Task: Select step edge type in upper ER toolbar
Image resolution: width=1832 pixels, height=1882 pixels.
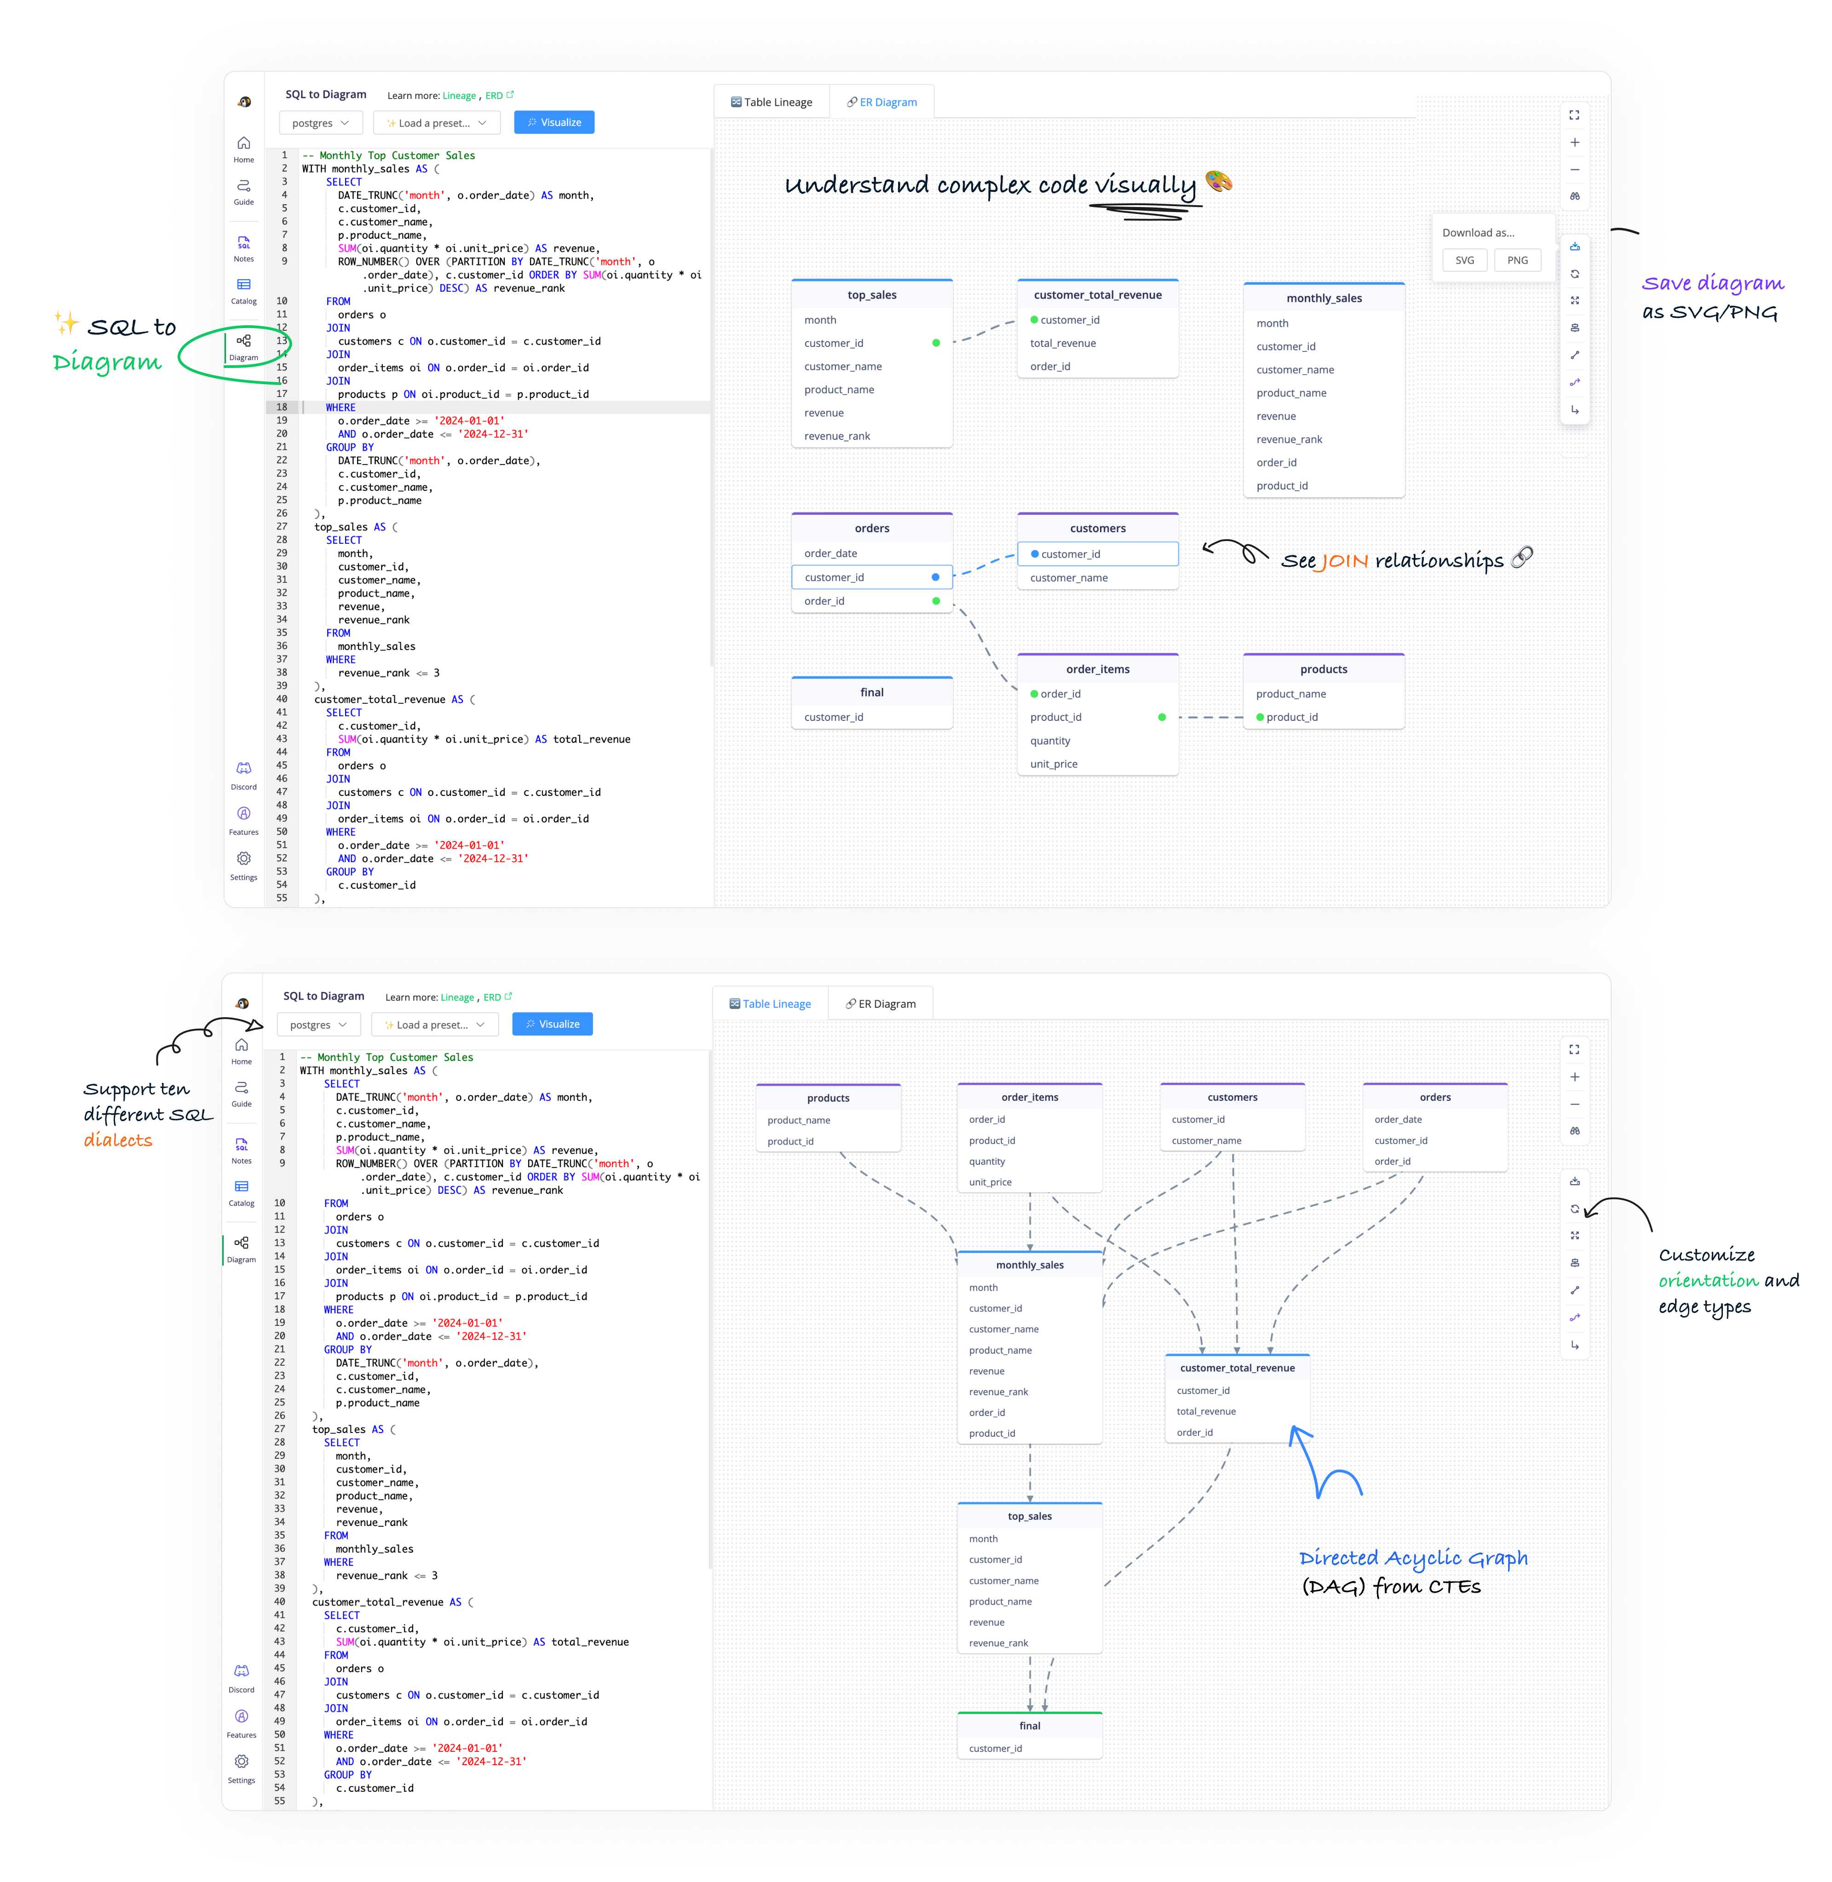Action: tap(1574, 410)
